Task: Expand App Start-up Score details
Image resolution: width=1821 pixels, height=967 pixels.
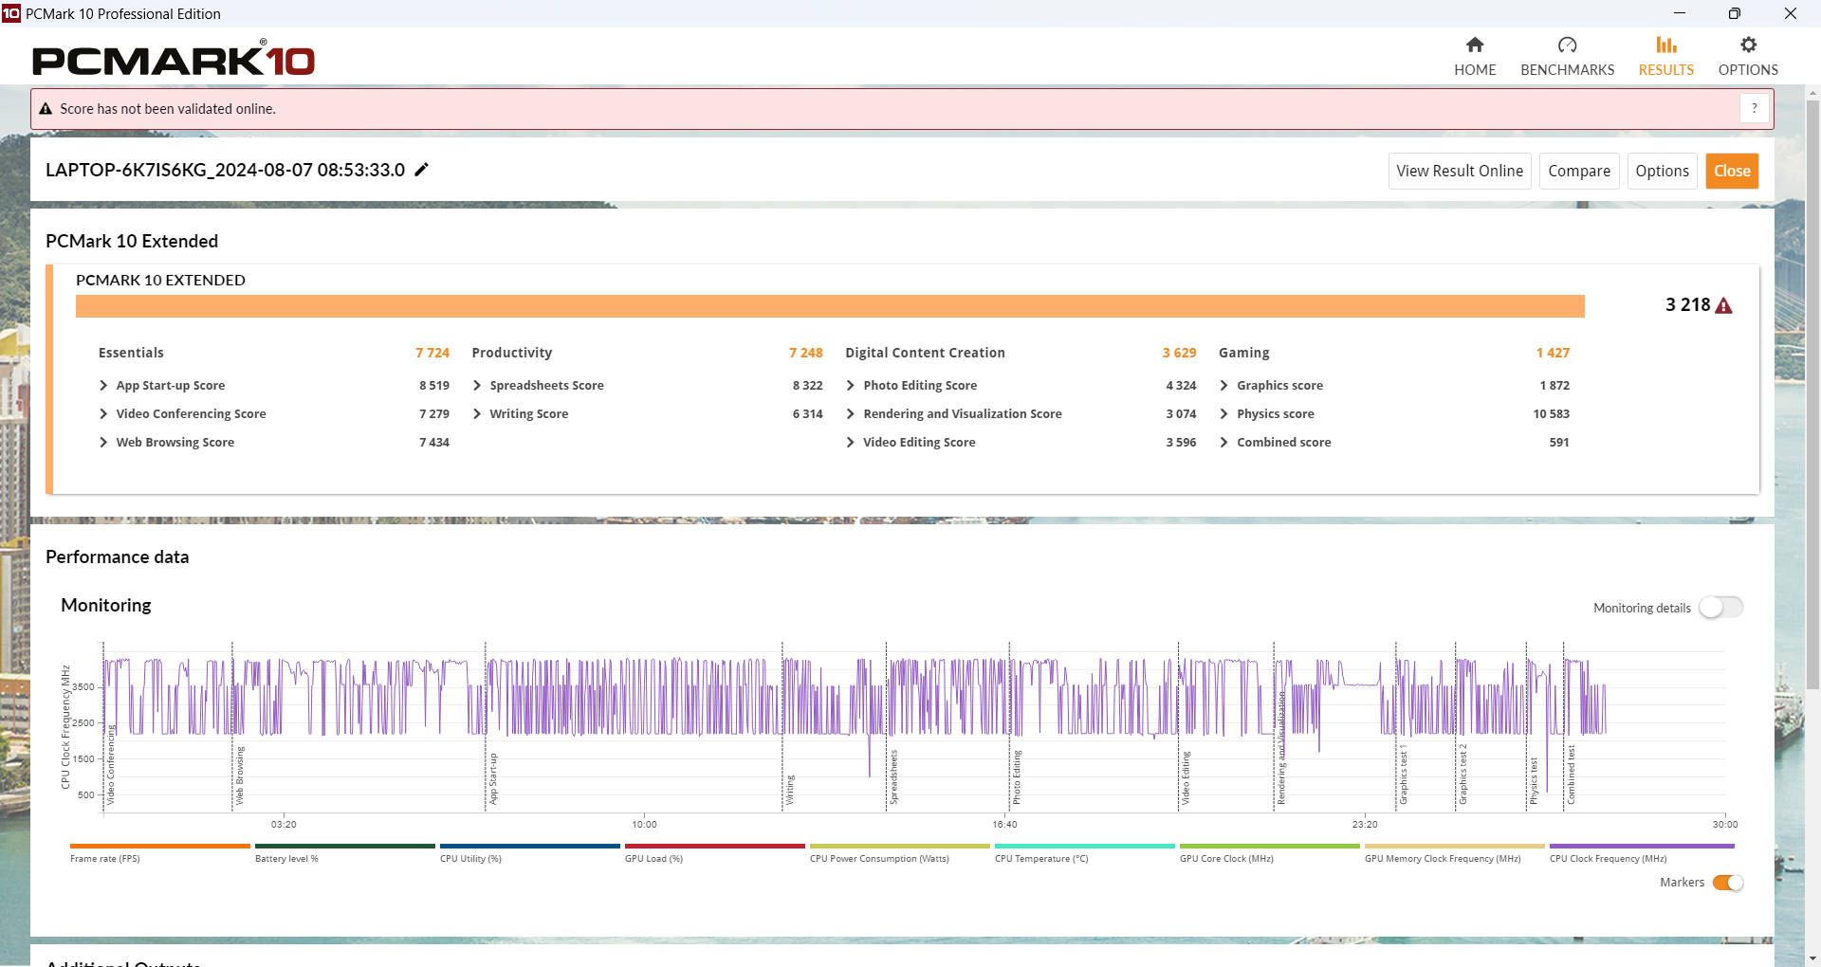Action: click(x=103, y=385)
